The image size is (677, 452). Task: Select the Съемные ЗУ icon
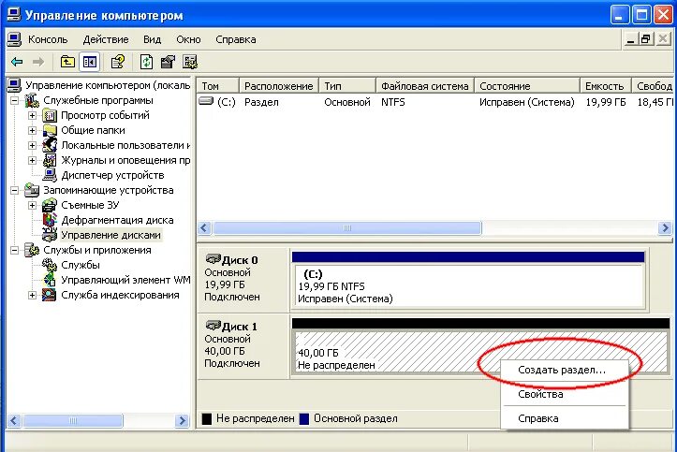50,205
